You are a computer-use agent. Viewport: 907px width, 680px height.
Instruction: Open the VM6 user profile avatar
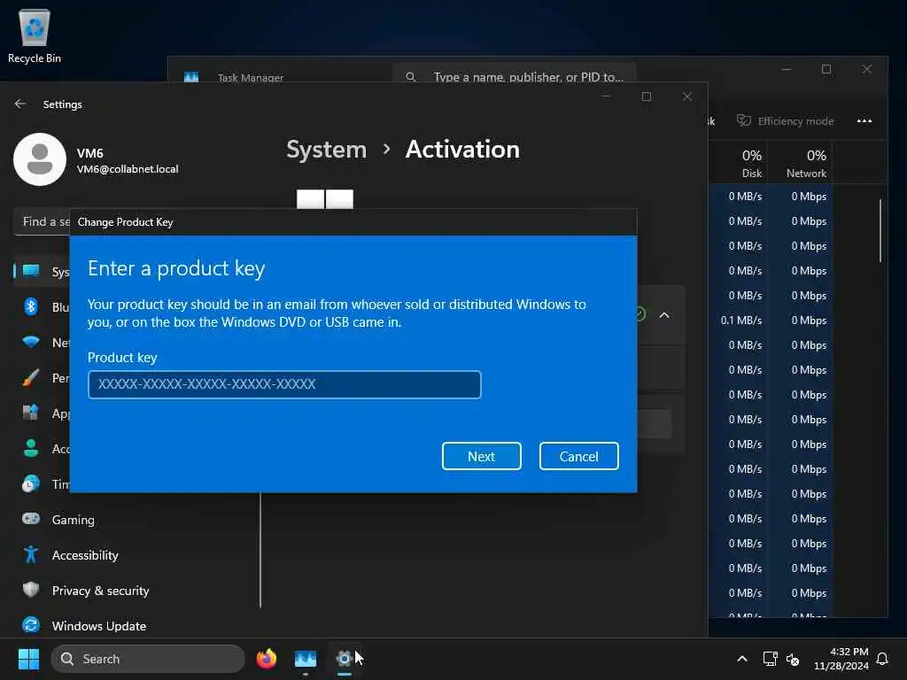pos(40,159)
